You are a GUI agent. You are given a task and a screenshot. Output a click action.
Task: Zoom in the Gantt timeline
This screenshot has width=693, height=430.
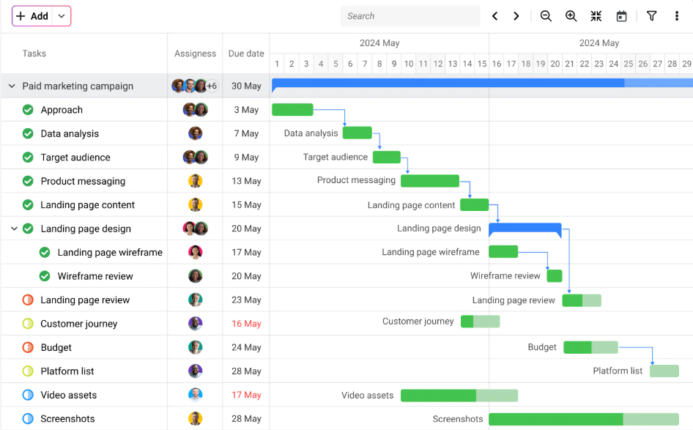571,15
